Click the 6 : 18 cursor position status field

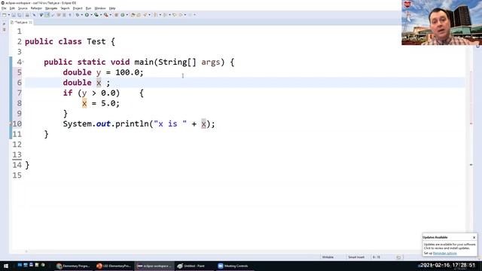tap(377, 257)
